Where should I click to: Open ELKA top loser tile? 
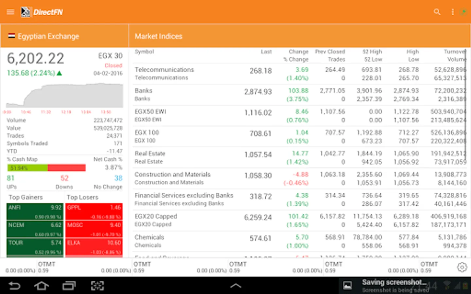[94, 247]
